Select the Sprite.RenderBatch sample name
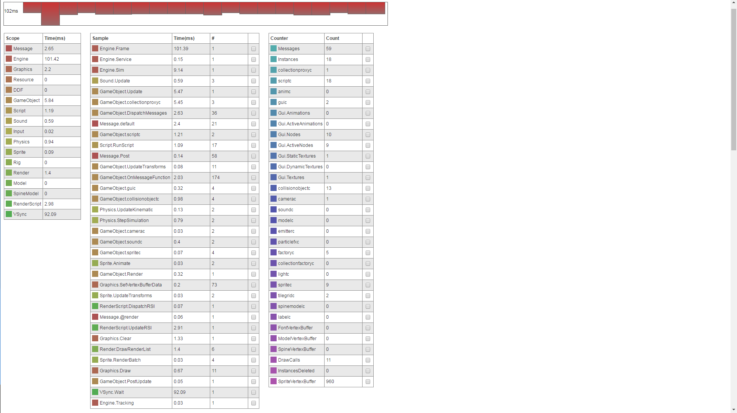The image size is (737, 413). click(120, 360)
